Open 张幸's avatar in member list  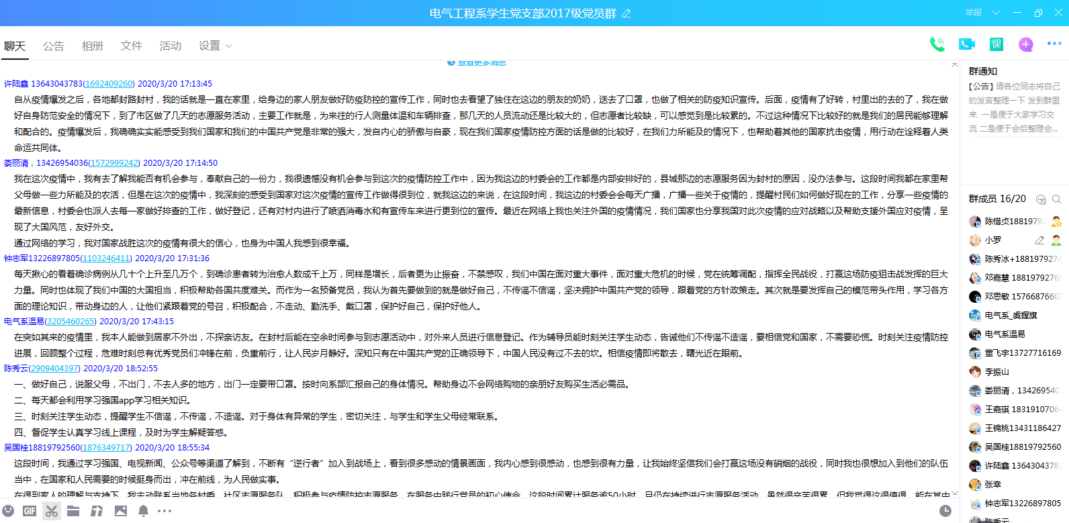(x=975, y=485)
